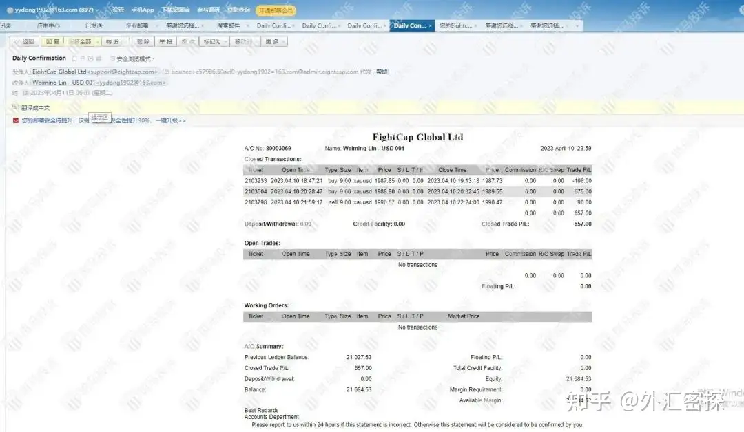
Task: Expand the tab overflow dropdown arrow
Action: tap(577, 25)
